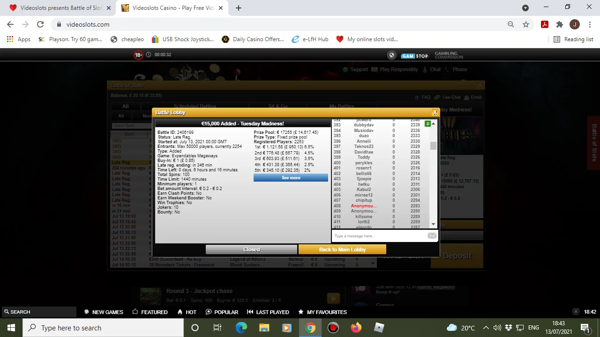
Task: Click Windows taskbar search box
Action: pyautogui.click(x=103, y=328)
